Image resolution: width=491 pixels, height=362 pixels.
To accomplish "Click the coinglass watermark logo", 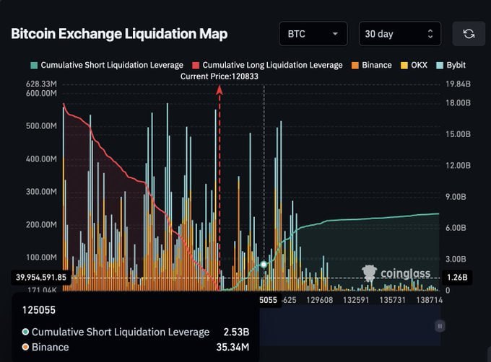I will pyautogui.click(x=396, y=273).
